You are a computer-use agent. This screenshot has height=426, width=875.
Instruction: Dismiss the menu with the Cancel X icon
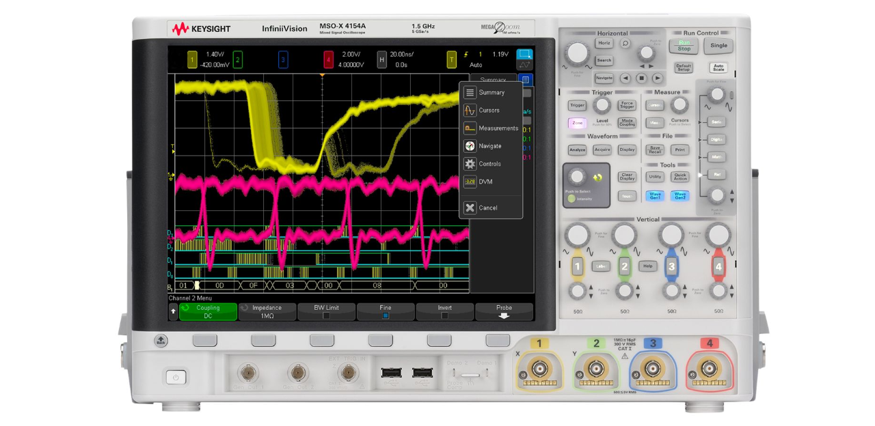pos(470,208)
